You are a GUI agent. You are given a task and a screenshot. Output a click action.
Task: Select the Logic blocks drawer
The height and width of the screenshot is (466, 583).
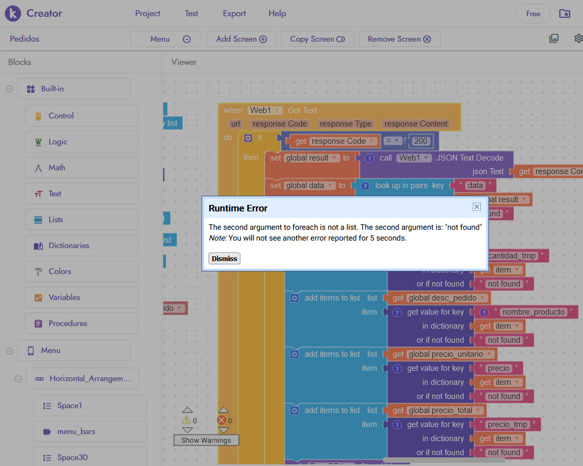coord(81,142)
